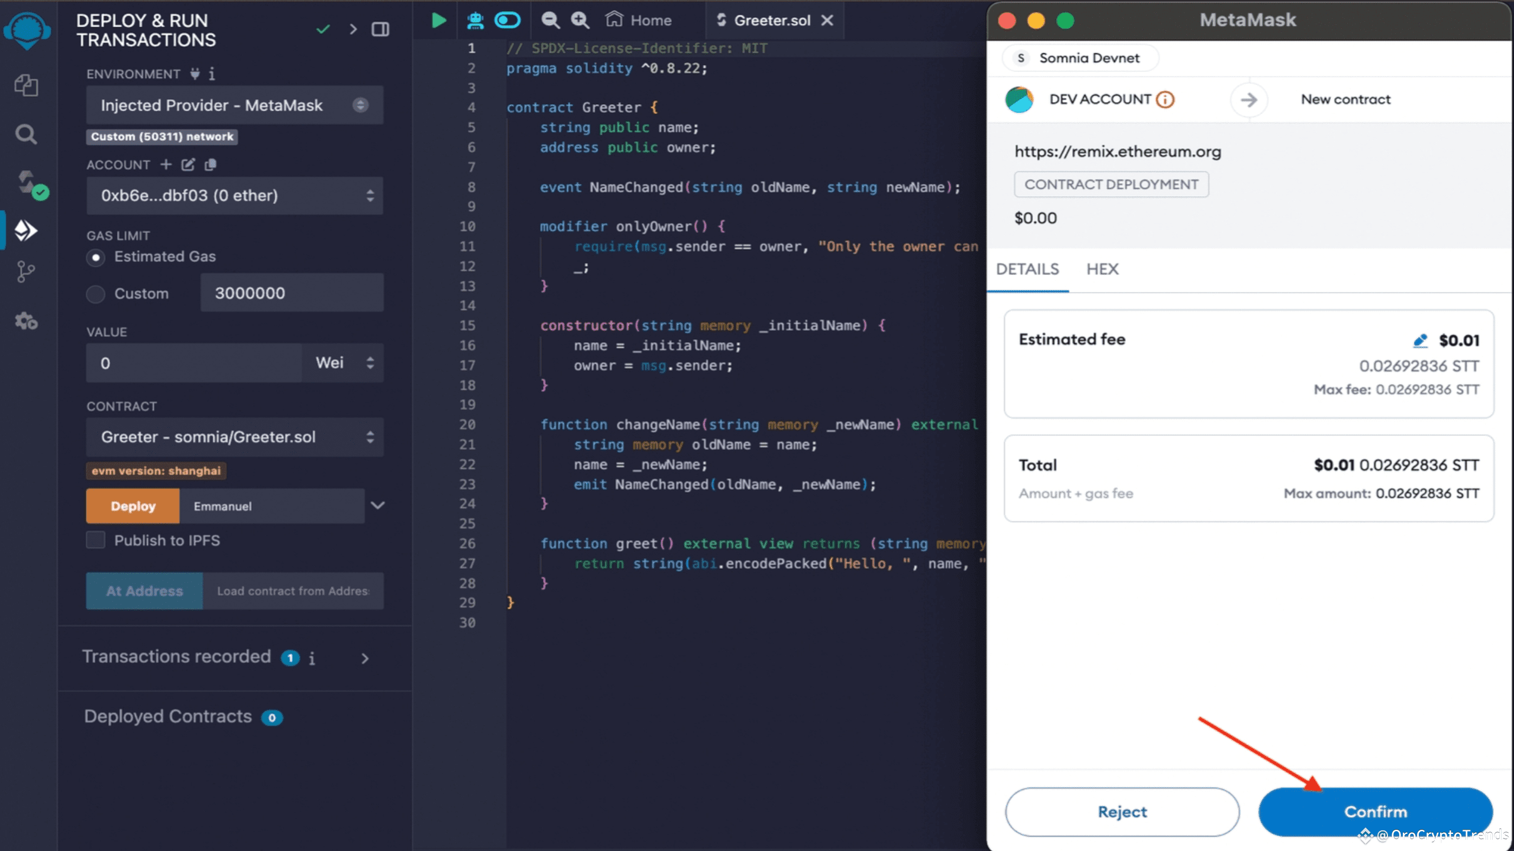This screenshot has height=851, width=1514.
Task: Expand the Transactions recorded section
Action: (365, 658)
